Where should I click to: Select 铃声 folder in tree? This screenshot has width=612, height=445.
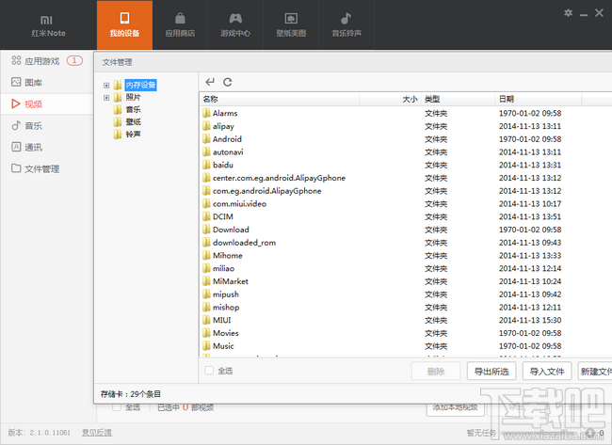[133, 135]
